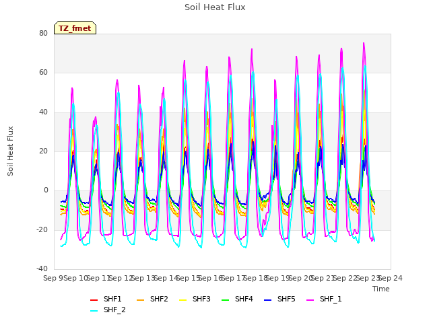Toggle the SHF1 legend entry
431x323 pixels.
click(106, 299)
